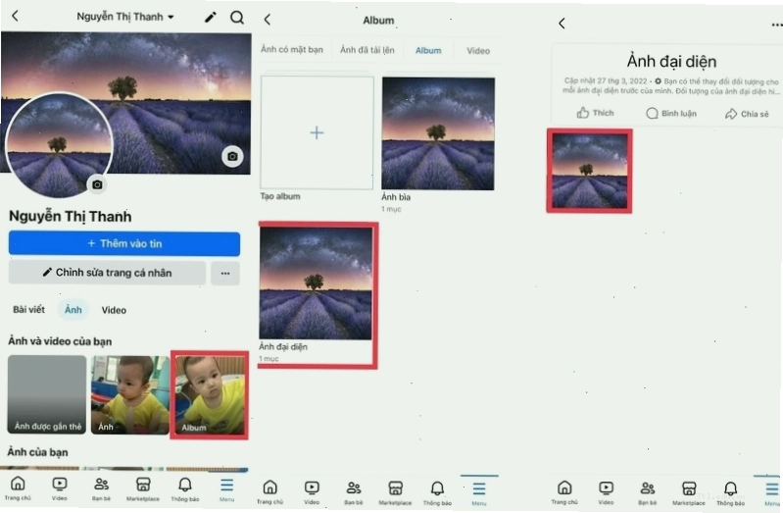Tap Trang chủ in Album screen bottom bar

pos(270,492)
